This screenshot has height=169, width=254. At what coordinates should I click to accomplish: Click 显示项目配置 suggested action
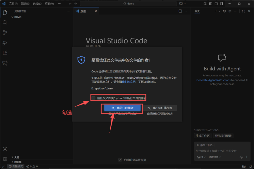223,136
